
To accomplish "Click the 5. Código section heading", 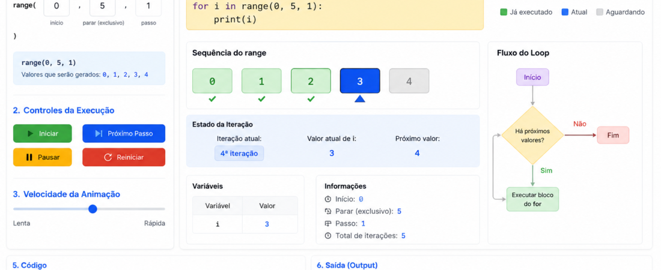I will [x=29, y=265].
